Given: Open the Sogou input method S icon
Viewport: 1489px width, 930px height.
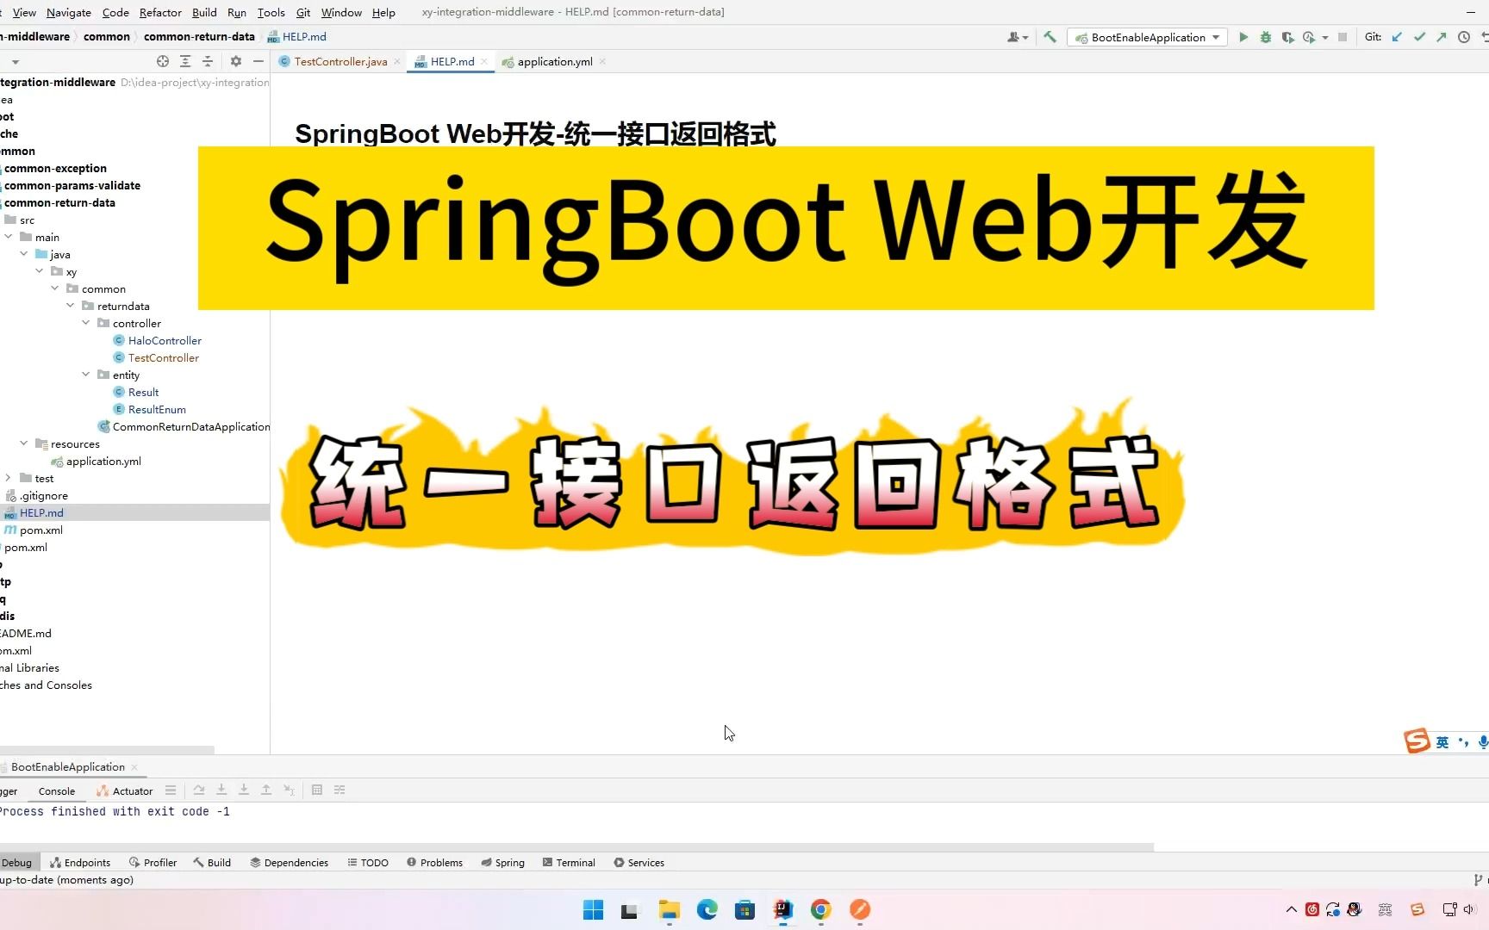Looking at the screenshot, I should point(1417,741).
